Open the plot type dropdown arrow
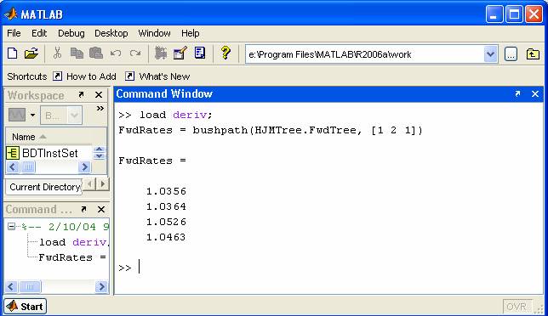548x316 pixels. pyautogui.click(x=33, y=115)
